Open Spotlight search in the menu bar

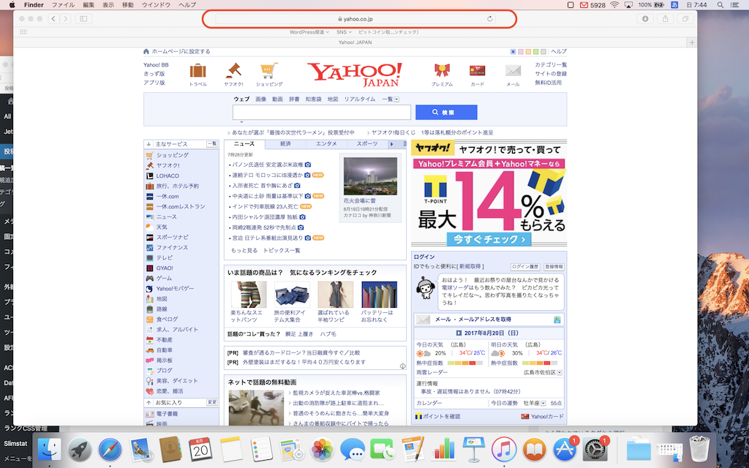pos(720,5)
